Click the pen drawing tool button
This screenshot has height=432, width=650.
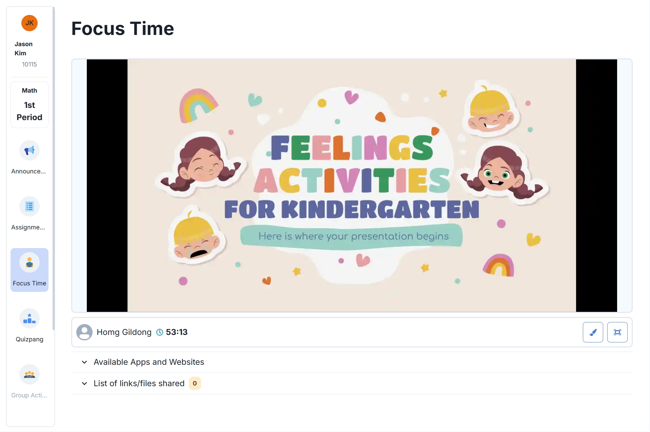click(x=593, y=332)
